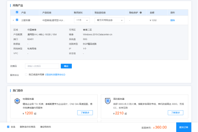Open the purchase duration dropdown
This screenshot has width=198, height=132.
(82, 20)
